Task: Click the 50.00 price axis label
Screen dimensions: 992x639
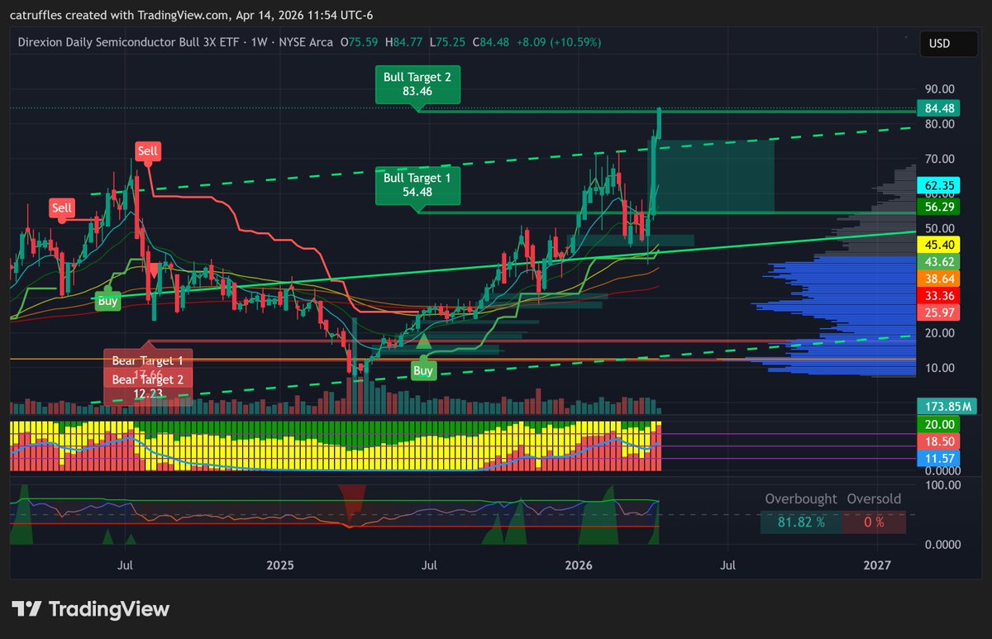Action: pyautogui.click(x=940, y=228)
